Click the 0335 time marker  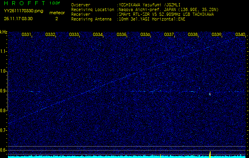point(122,35)
